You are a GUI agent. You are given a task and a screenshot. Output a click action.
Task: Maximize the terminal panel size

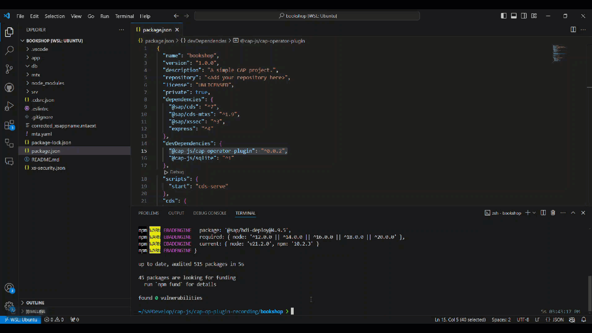(x=573, y=213)
